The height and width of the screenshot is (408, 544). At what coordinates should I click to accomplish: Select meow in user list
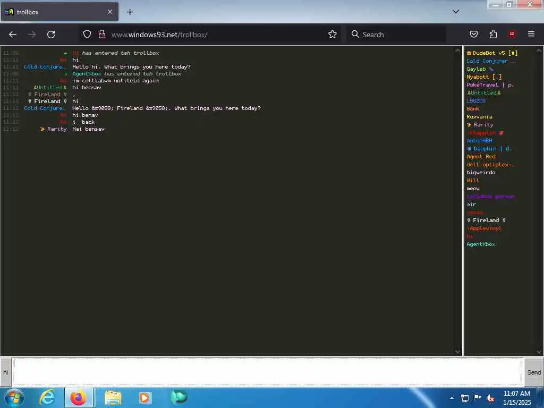point(473,189)
